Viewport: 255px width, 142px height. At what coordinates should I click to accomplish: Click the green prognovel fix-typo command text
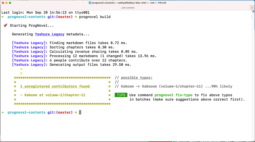tap(173, 95)
